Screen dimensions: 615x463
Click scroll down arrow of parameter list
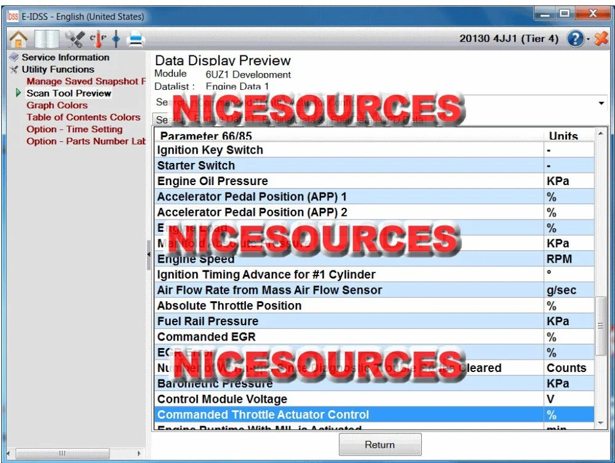click(600, 423)
